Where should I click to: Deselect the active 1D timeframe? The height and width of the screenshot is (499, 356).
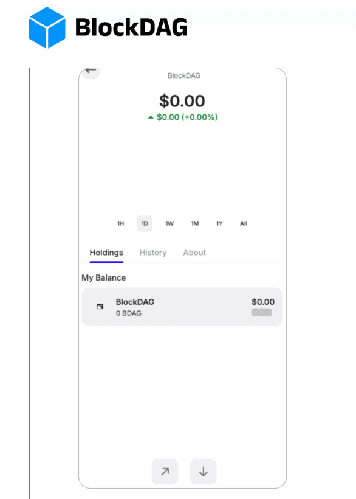click(x=145, y=223)
